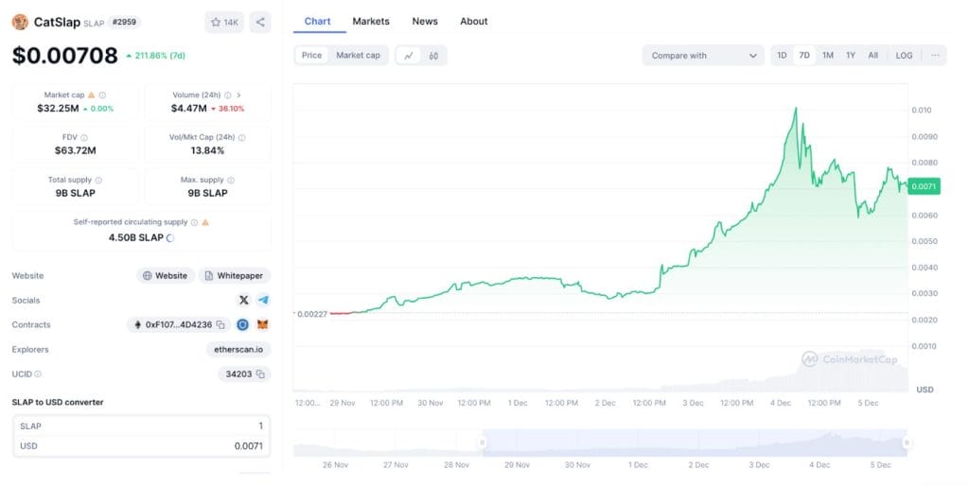Set chart range to 7D
This screenshot has width=969, height=486.
click(804, 56)
